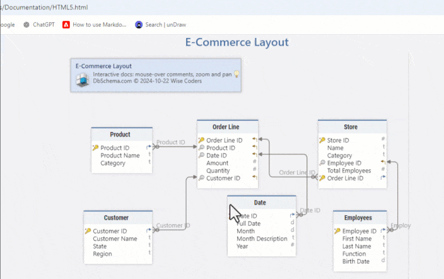
Task: Click the index icon beside Date ID in Order Line
Action: point(201,155)
